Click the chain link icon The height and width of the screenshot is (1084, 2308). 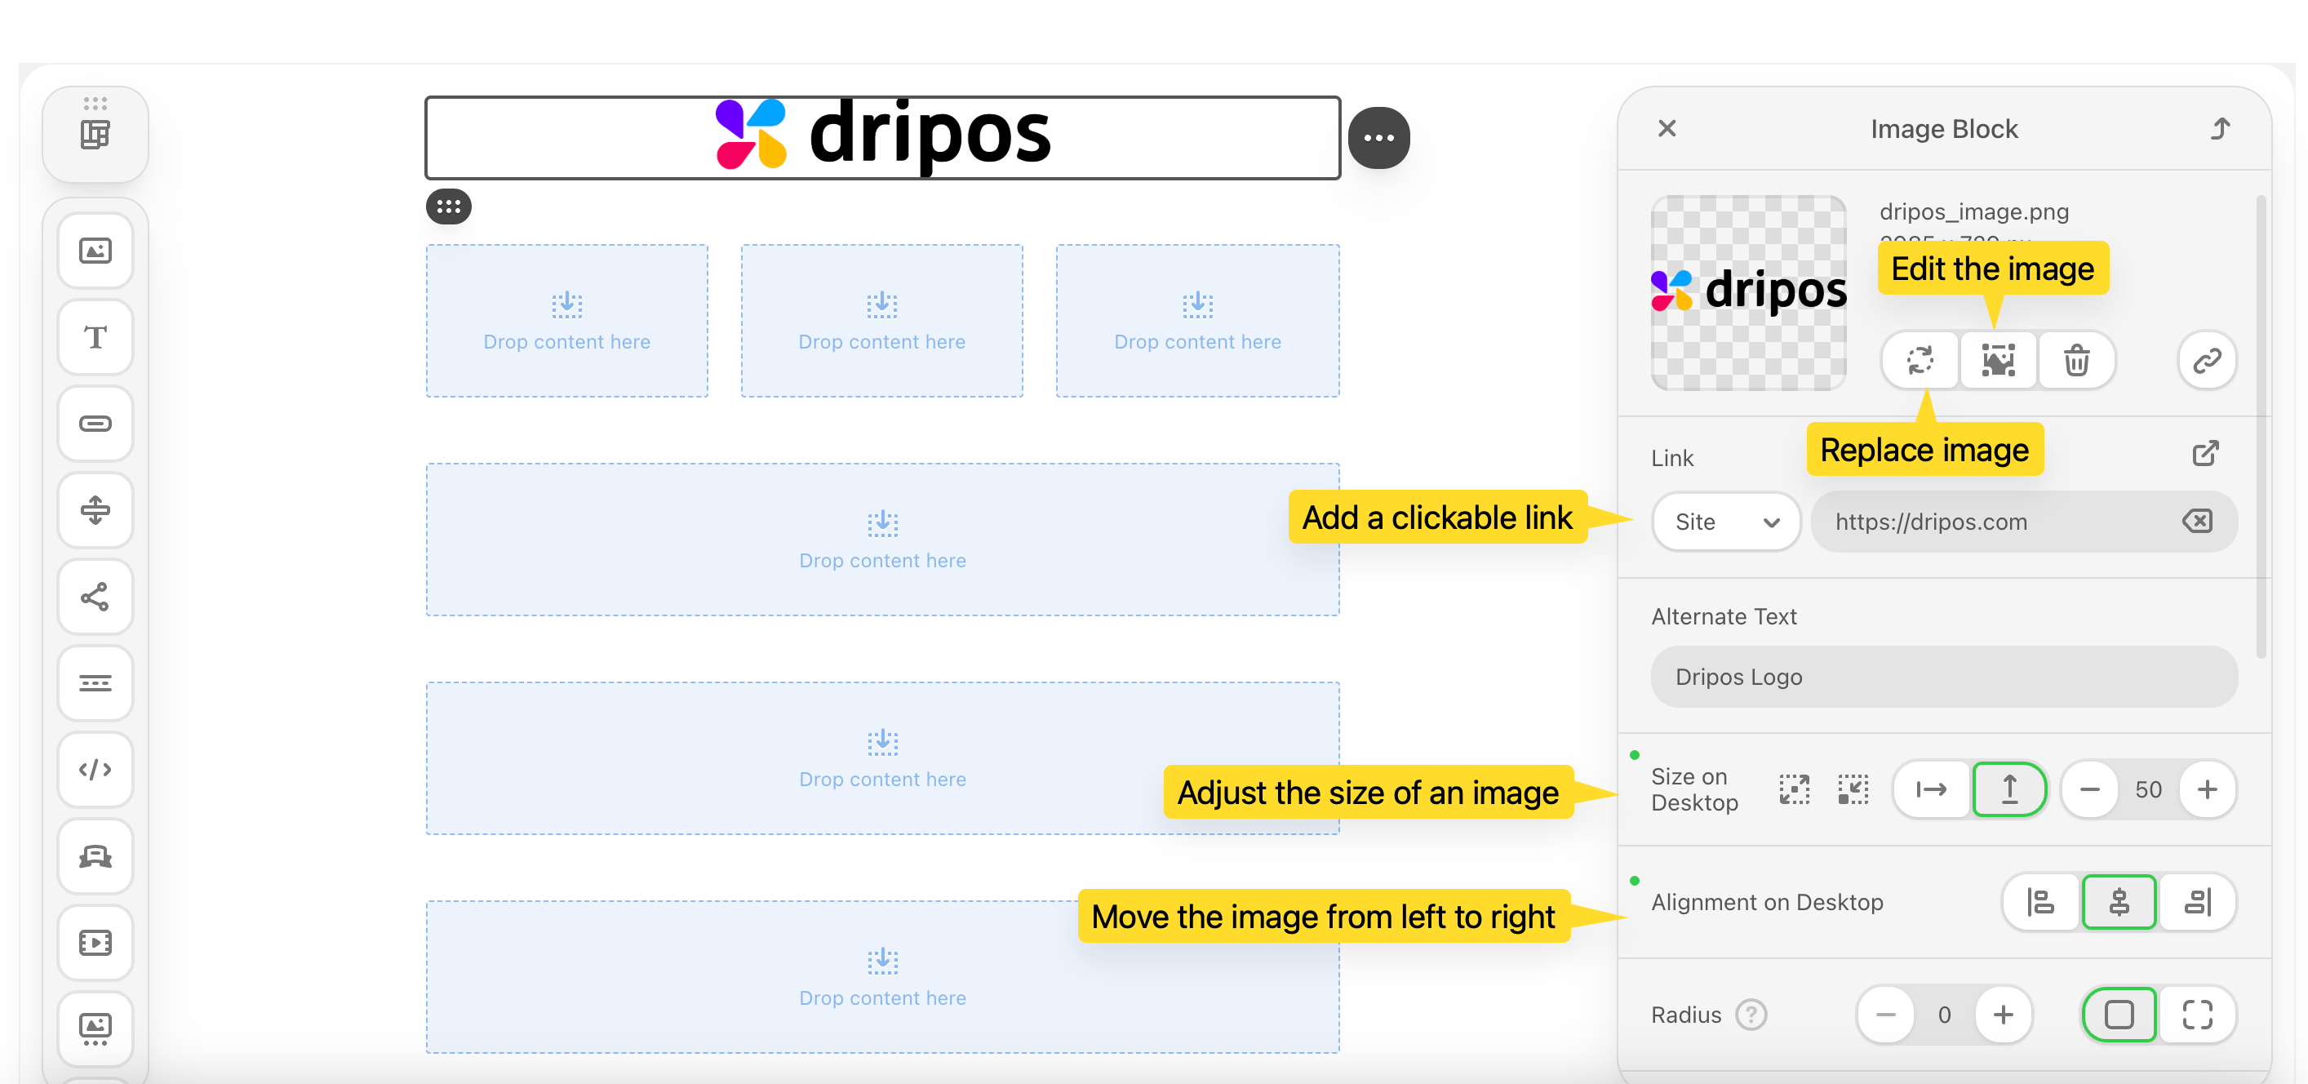(x=2206, y=360)
